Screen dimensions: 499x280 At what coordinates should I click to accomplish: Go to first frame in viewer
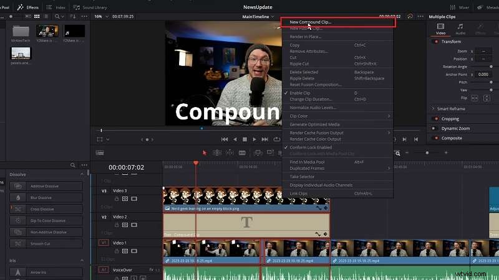[x=225, y=139]
